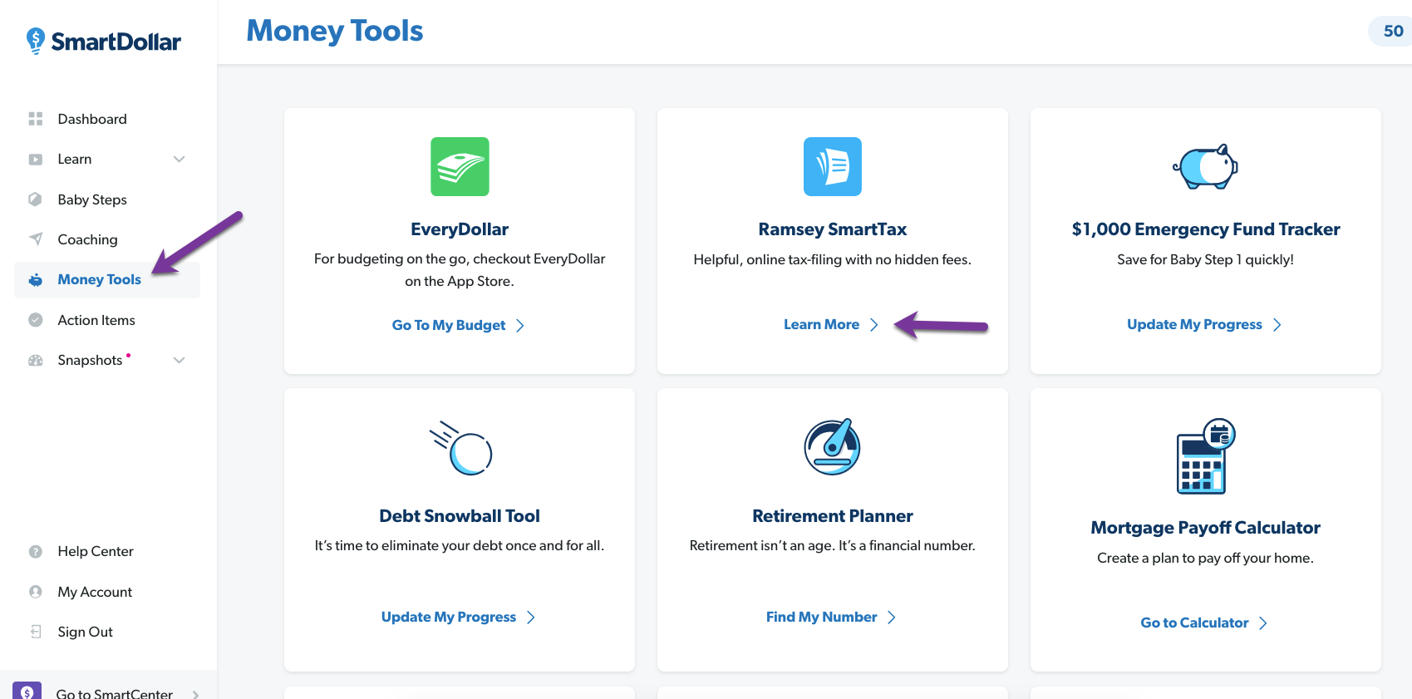Screen dimensions: 1412x699
Task: Open Baby Steps in the sidebar
Action: 92,199
